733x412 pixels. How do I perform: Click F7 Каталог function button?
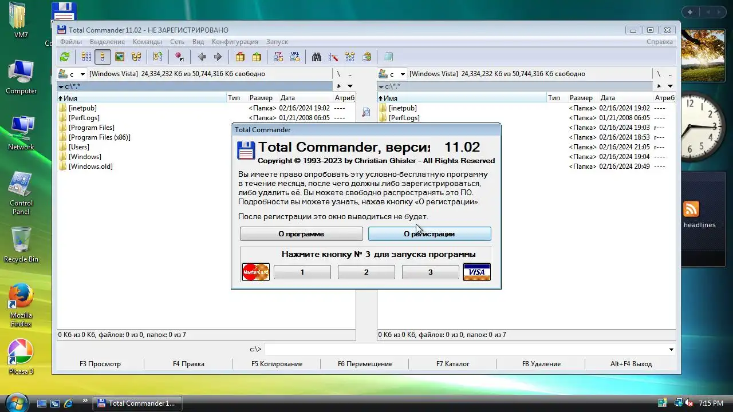pyautogui.click(x=453, y=364)
